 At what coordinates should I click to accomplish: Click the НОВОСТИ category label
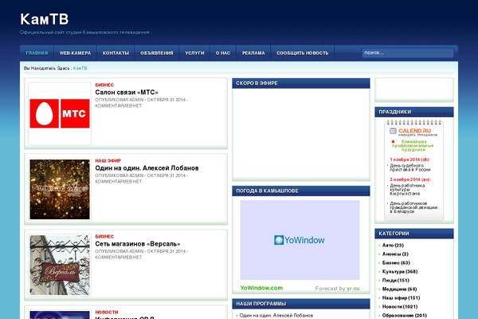tap(107, 313)
